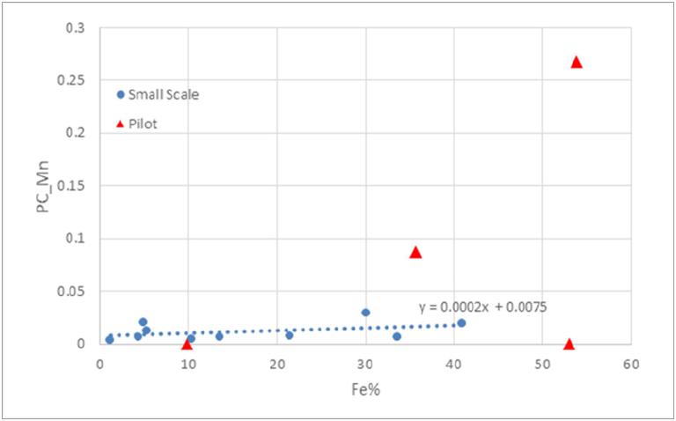Screen dimensions: 676x421
Task: Select the 'Small Scale' legend label
Action: (163, 94)
